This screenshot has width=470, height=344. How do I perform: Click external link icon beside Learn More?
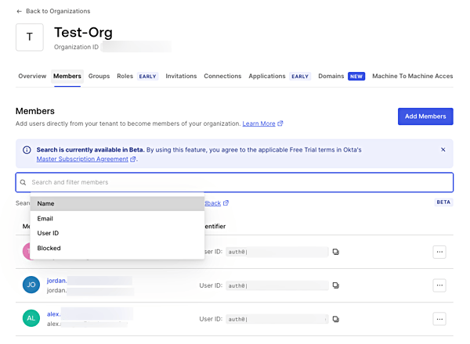pos(280,124)
